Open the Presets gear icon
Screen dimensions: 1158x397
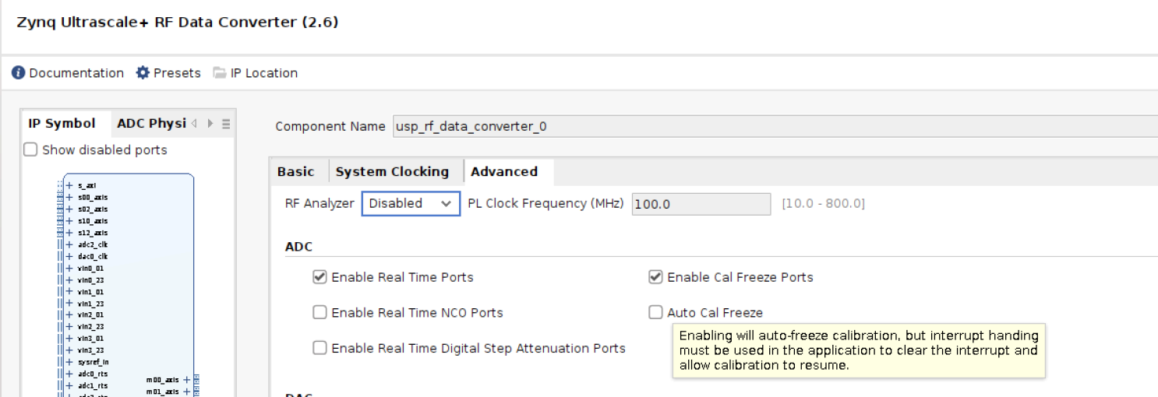tap(143, 72)
